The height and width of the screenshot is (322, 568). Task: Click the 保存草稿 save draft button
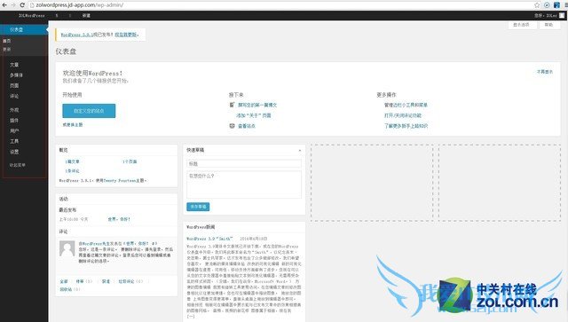(x=198, y=207)
